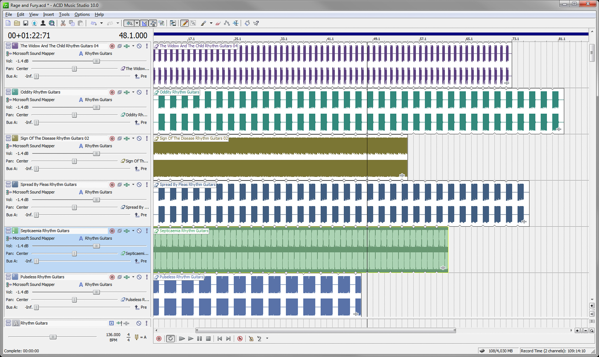Open the Tools menu
This screenshot has width=599, height=357.
pos(64,14)
